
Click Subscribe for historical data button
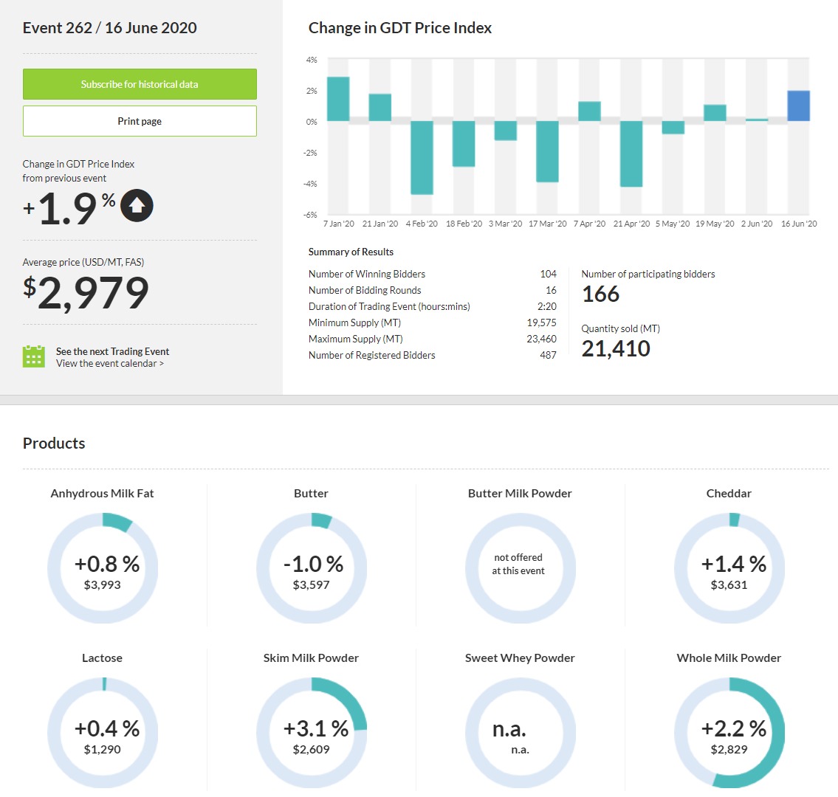140,84
